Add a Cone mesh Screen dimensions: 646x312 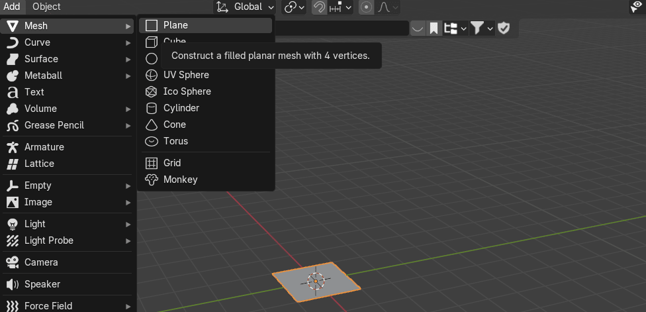(x=174, y=125)
